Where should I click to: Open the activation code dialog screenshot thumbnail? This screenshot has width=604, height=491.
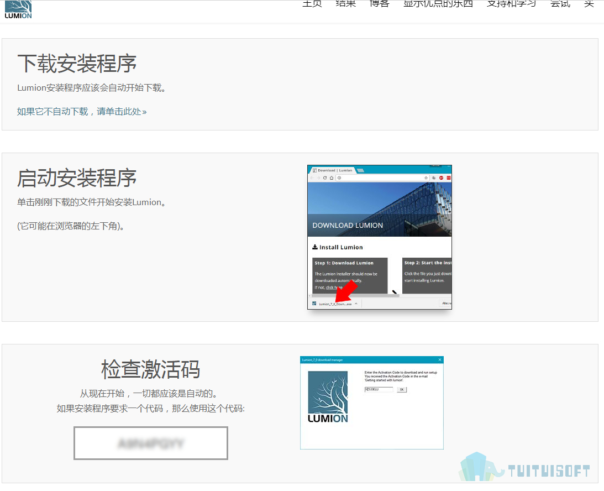point(372,403)
